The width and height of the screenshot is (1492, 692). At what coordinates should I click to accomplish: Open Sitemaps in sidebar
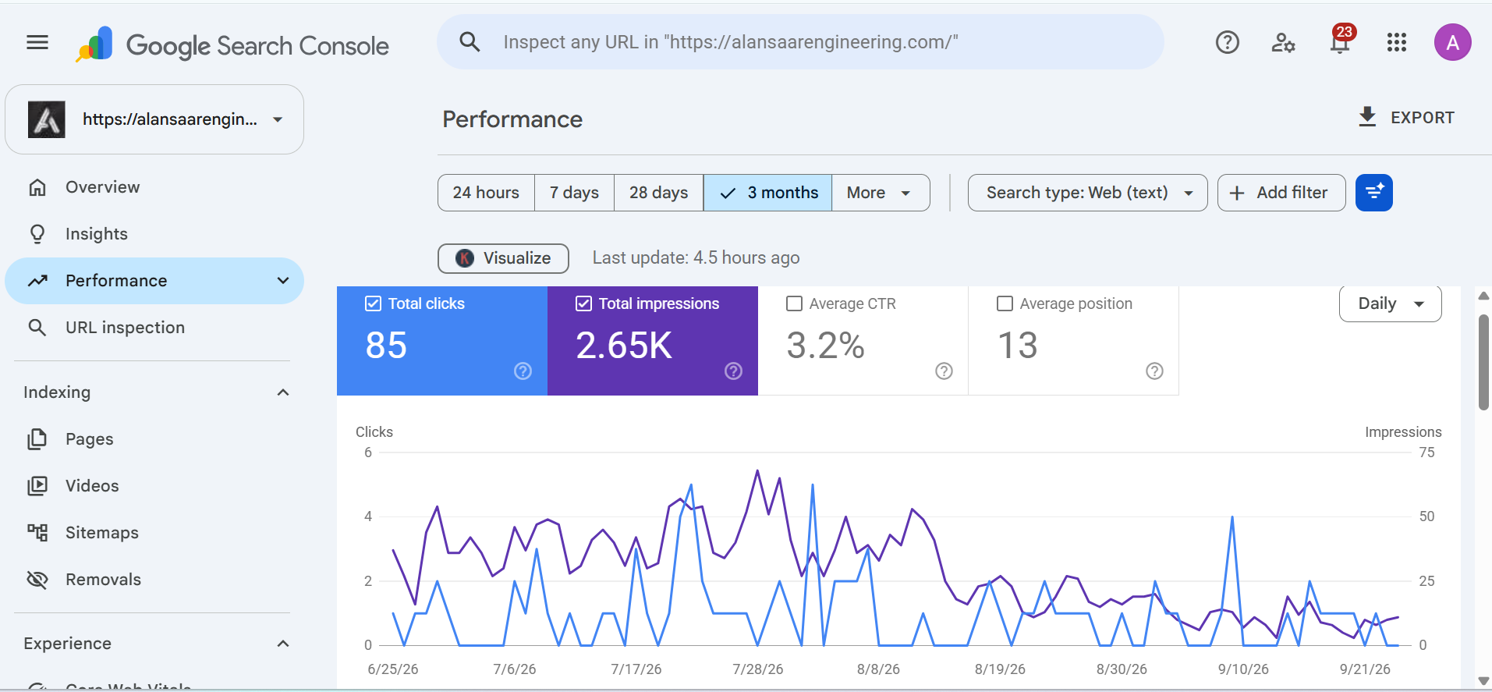[154, 533]
